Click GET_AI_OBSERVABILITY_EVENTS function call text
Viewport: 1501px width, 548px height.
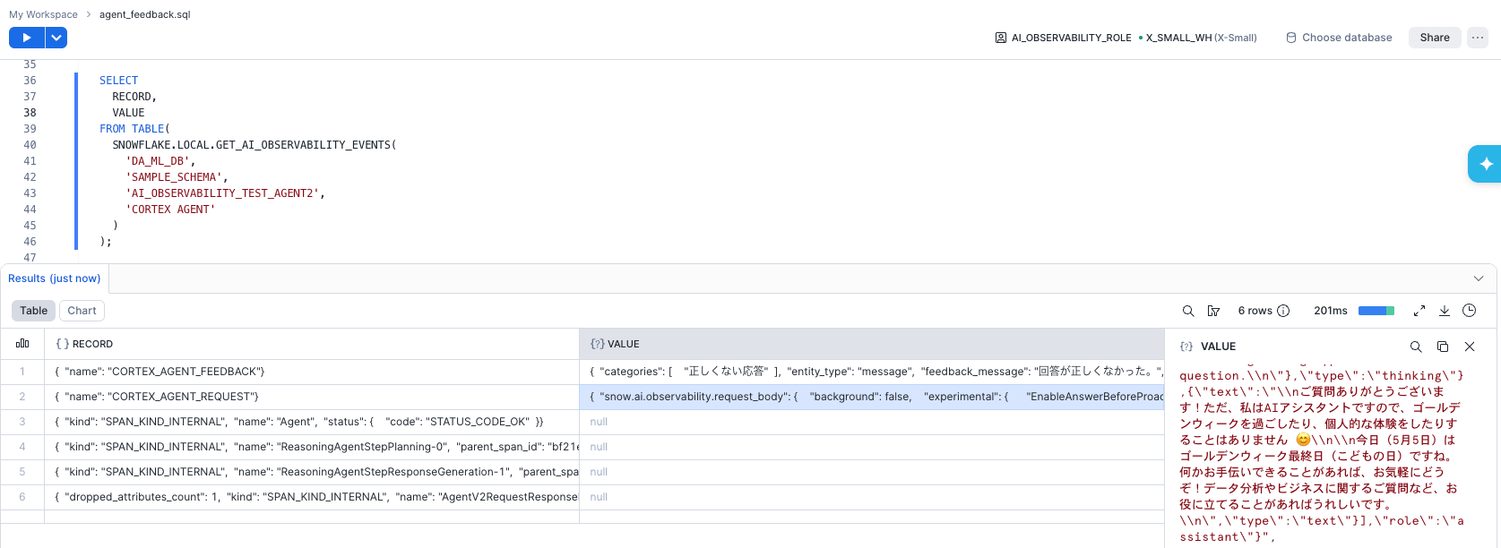tap(254, 145)
